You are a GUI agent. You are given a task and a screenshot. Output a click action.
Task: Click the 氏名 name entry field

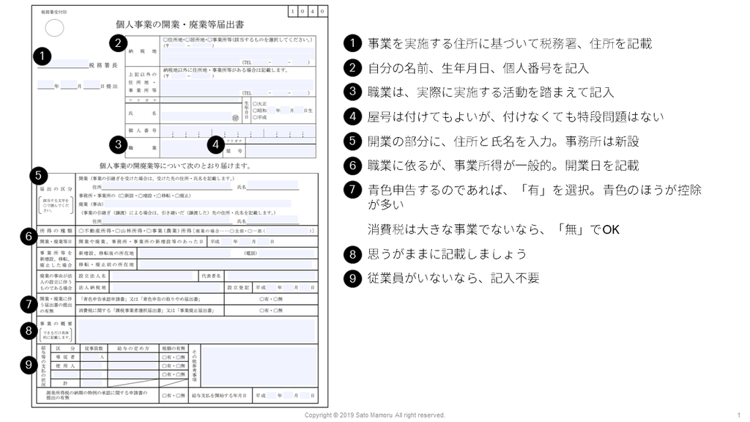pos(196,116)
